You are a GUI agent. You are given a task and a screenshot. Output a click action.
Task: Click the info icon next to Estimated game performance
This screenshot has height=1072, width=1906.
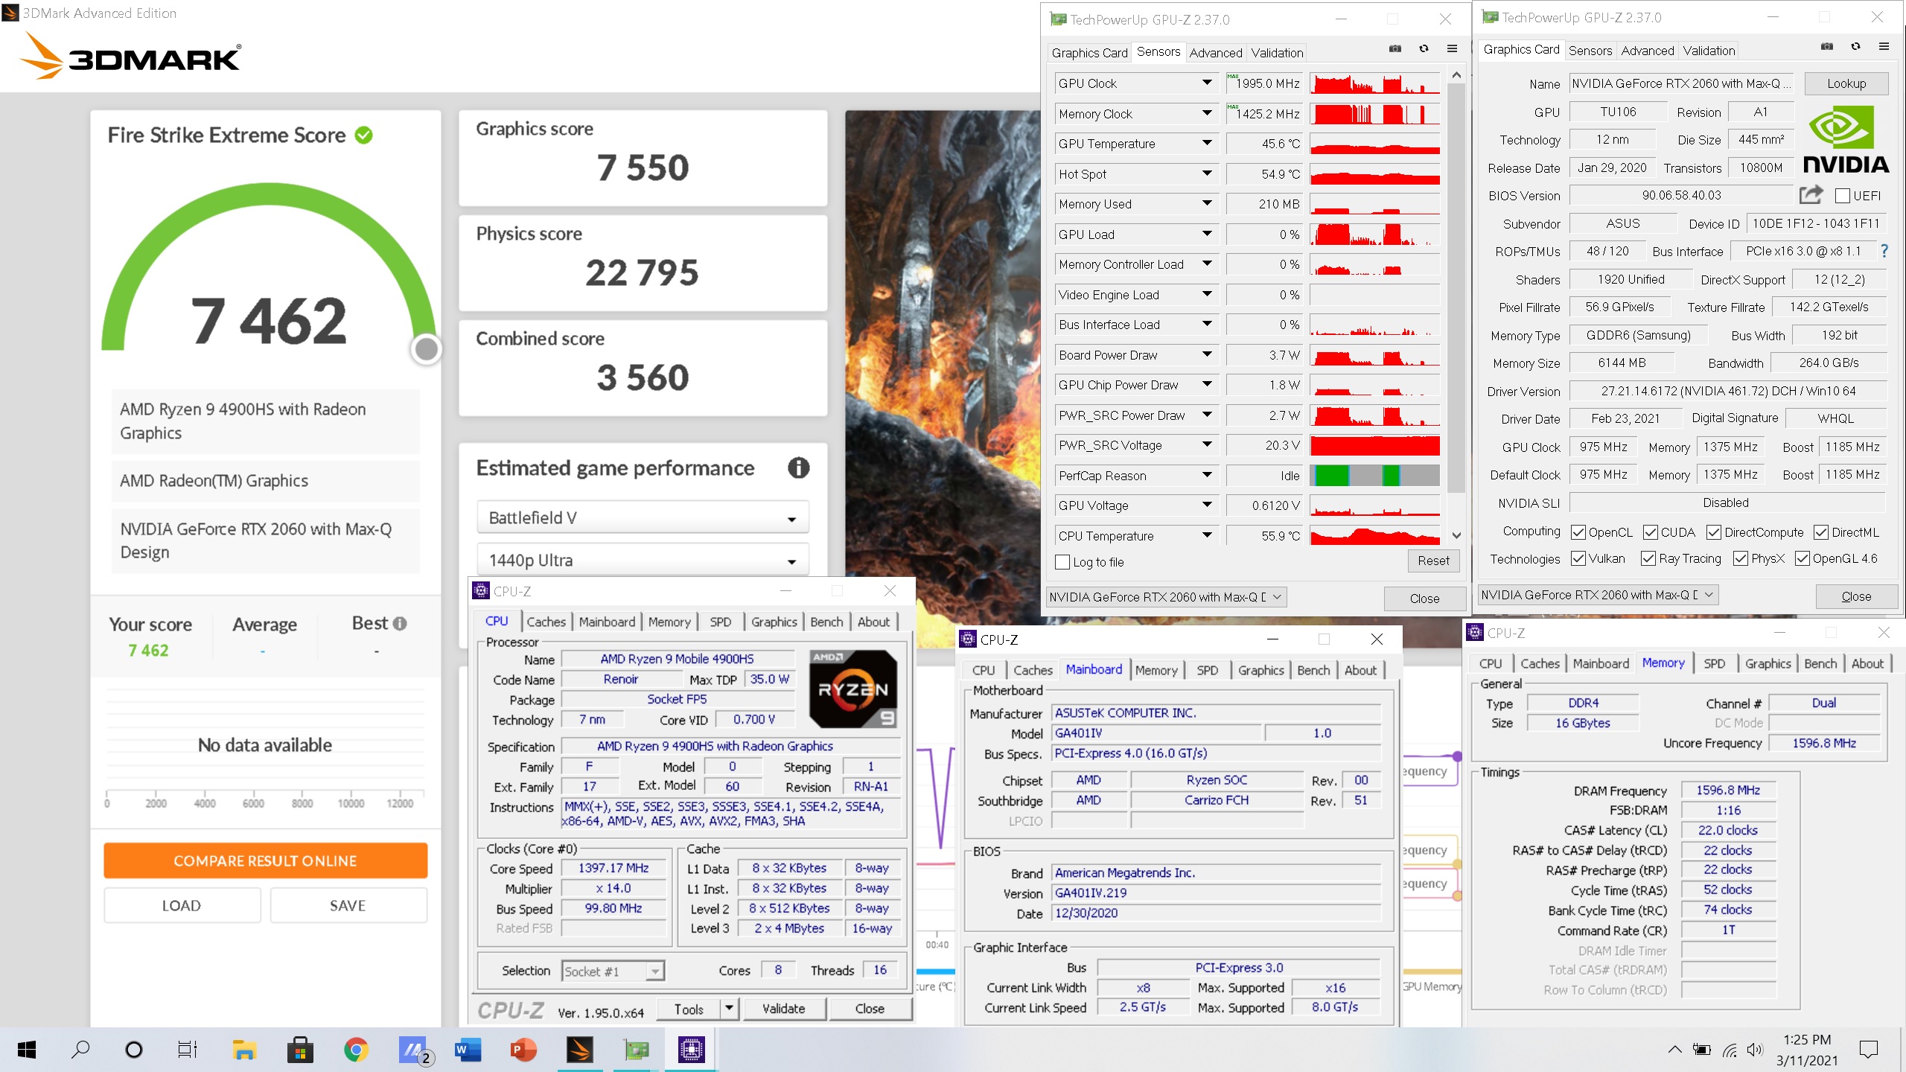click(798, 468)
